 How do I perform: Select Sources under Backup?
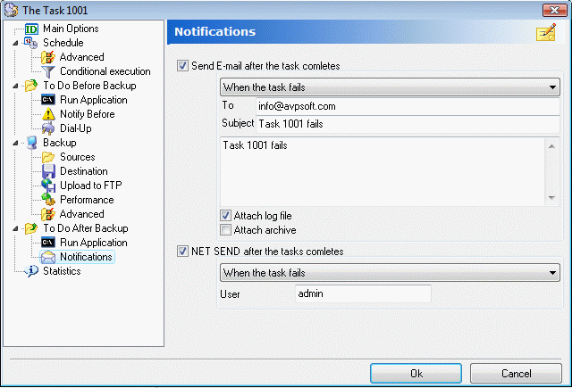77,157
